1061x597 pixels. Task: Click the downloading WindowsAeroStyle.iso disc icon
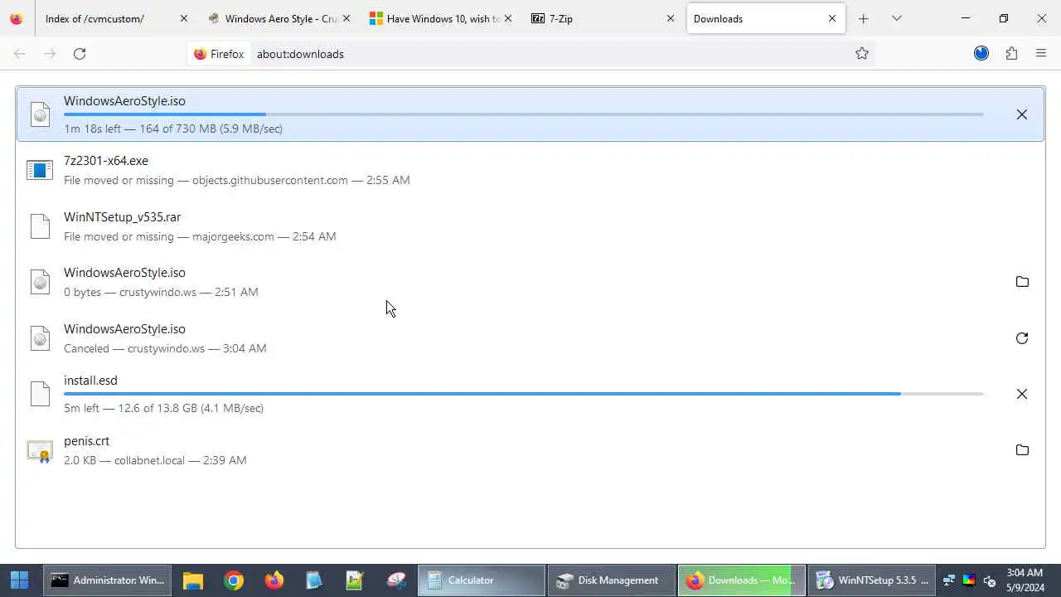[x=40, y=114]
